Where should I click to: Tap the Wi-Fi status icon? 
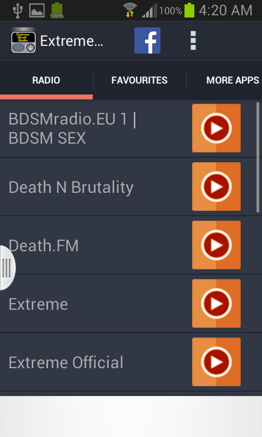pos(130,10)
